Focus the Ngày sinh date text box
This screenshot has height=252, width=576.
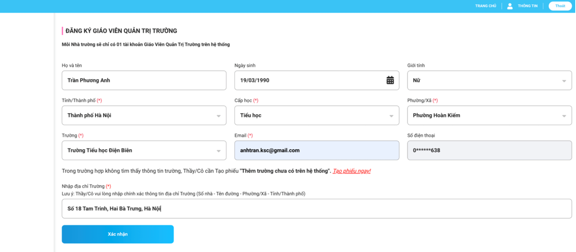click(x=310, y=80)
